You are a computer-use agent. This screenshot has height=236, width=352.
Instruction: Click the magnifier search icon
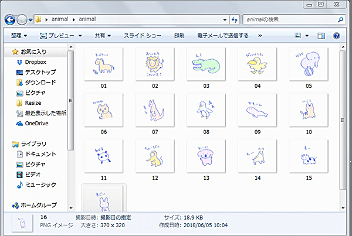340,20
